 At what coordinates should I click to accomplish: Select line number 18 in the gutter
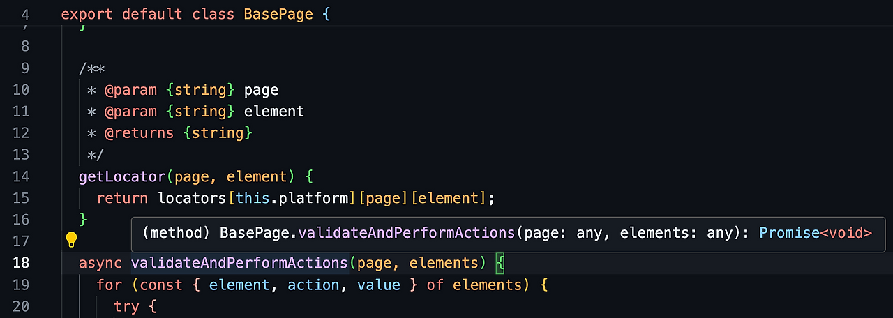pyautogui.click(x=21, y=263)
